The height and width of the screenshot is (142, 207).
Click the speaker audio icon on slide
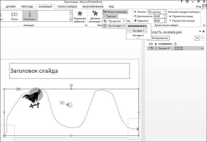coord(69,104)
